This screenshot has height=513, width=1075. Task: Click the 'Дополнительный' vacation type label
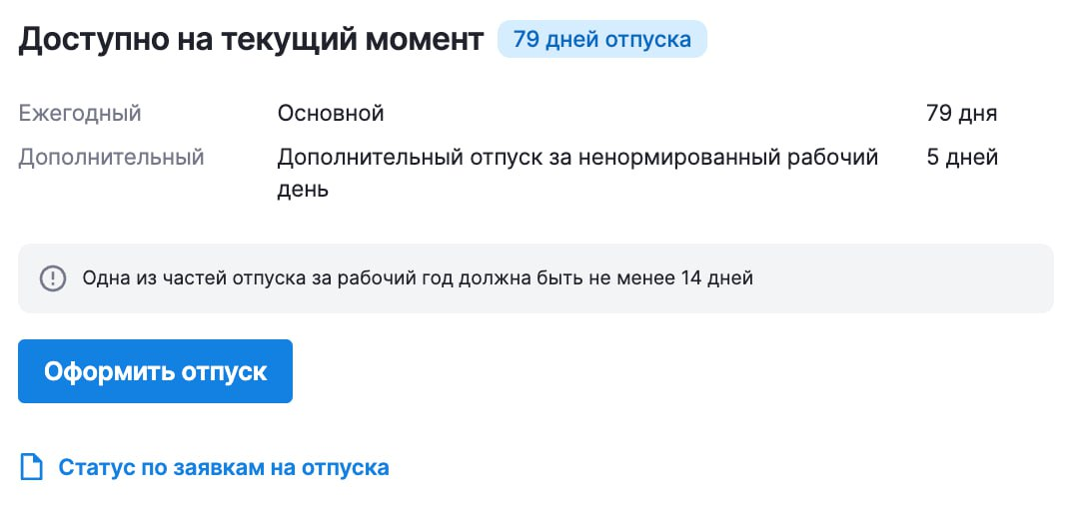click(111, 158)
